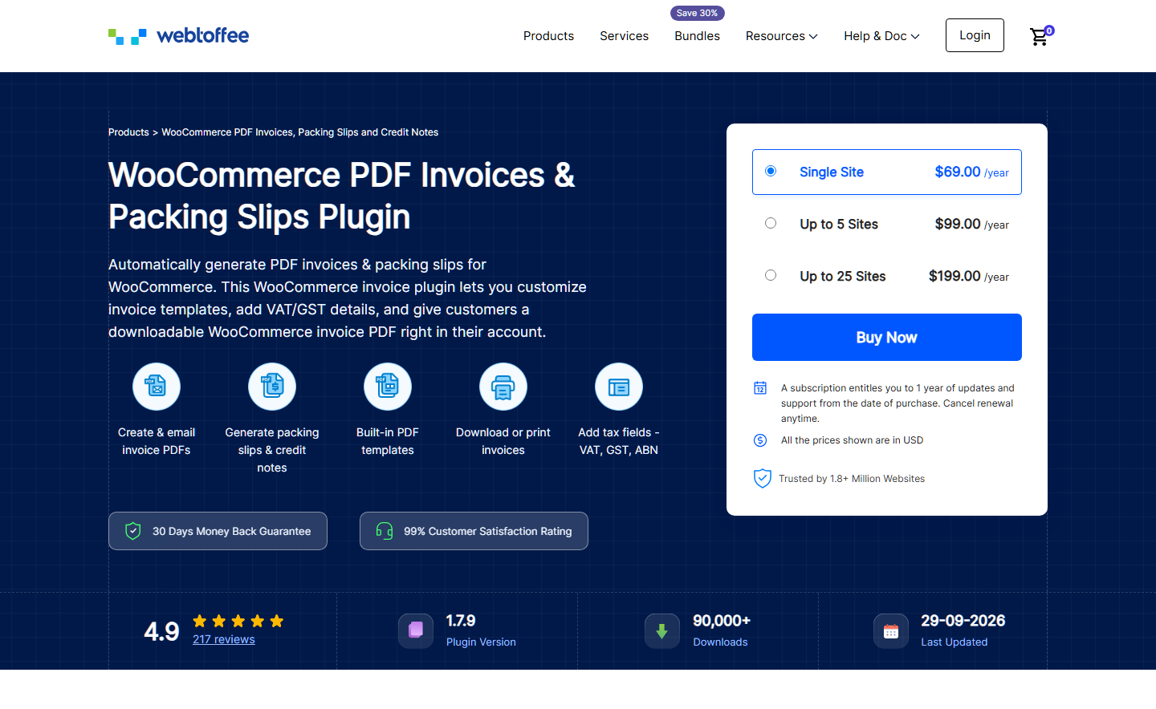Choose the Up to 25 Sites radio button

(771, 275)
